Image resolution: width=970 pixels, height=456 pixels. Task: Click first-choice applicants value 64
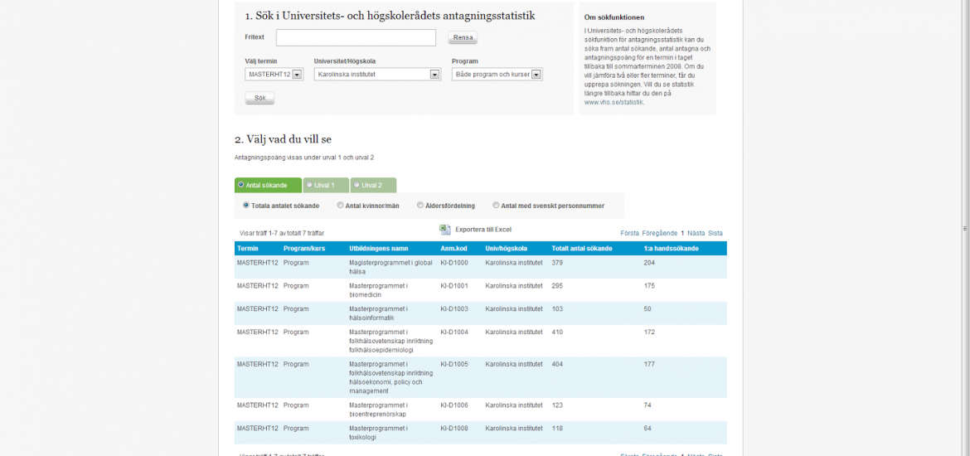(647, 428)
